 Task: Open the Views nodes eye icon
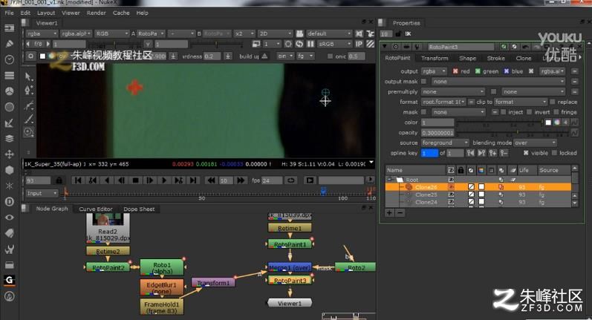tap(10, 218)
